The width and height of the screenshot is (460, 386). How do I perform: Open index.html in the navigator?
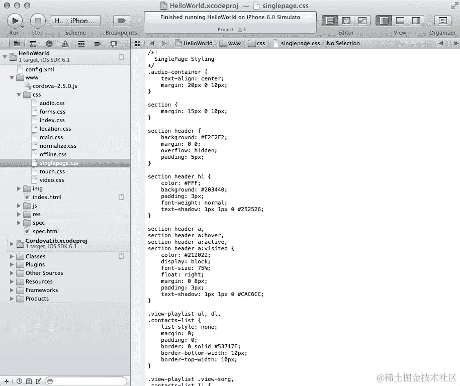click(x=47, y=197)
